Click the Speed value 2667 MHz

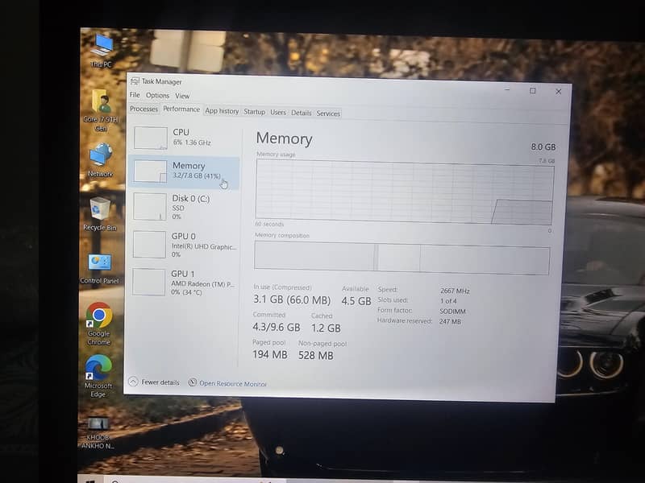(455, 291)
